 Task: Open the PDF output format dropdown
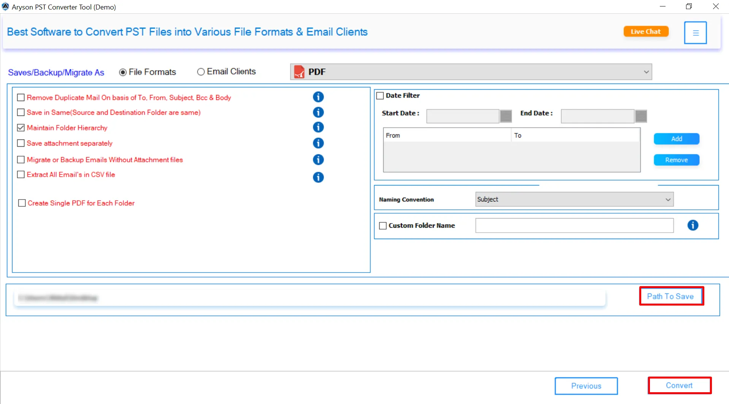646,71
